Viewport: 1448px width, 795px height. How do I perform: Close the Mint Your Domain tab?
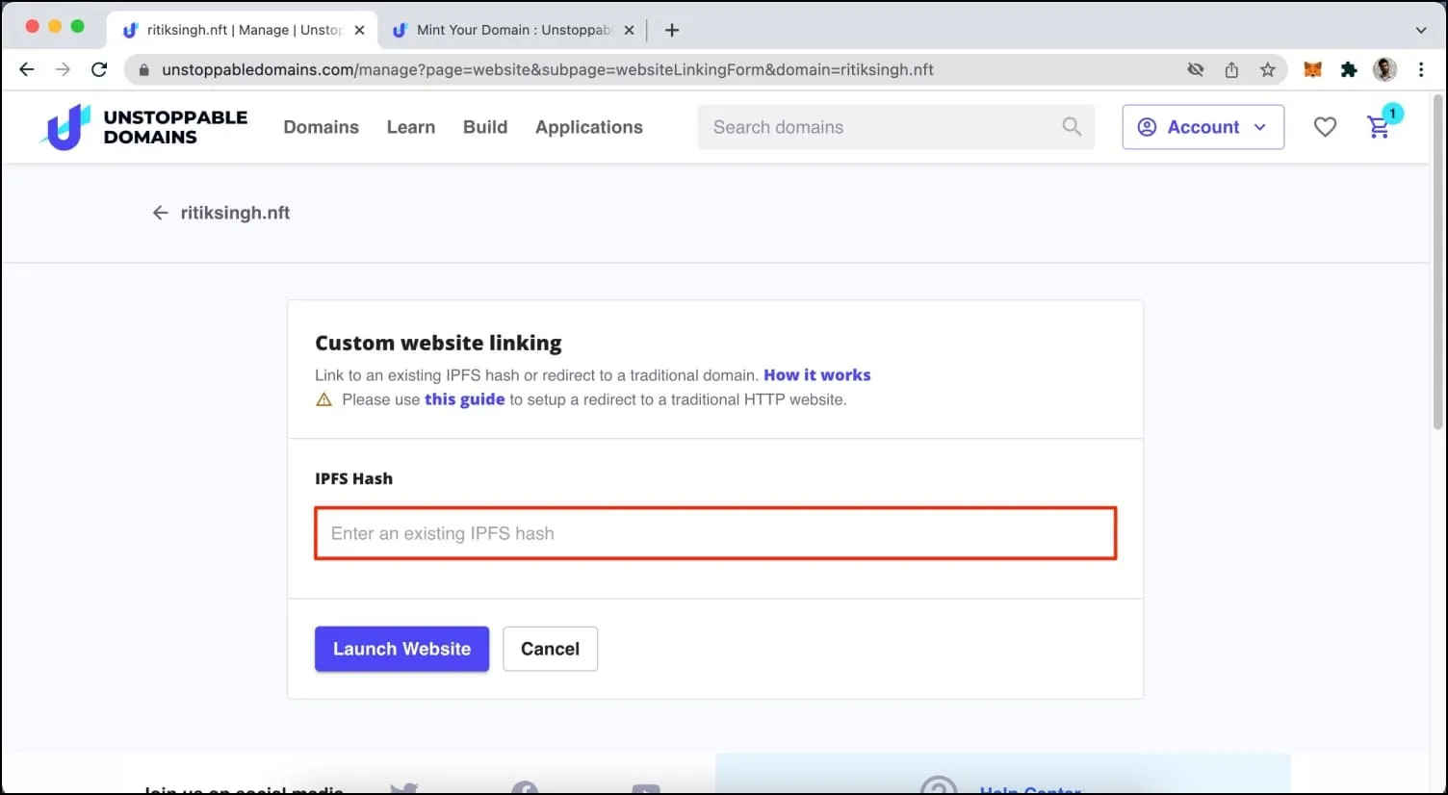coord(629,30)
